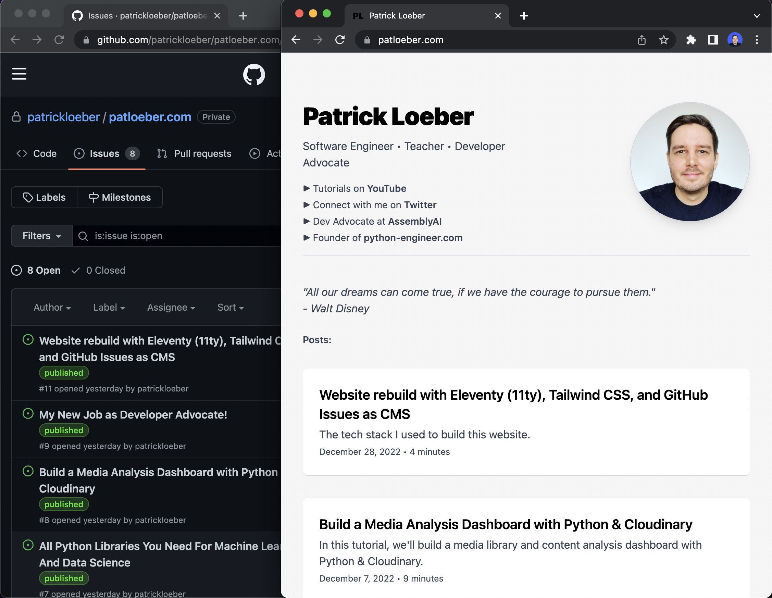The width and height of the screenshot is (772, 598).
Task: Open GitHub's hamburger navigation menu
Action: (x=19, y=74)
